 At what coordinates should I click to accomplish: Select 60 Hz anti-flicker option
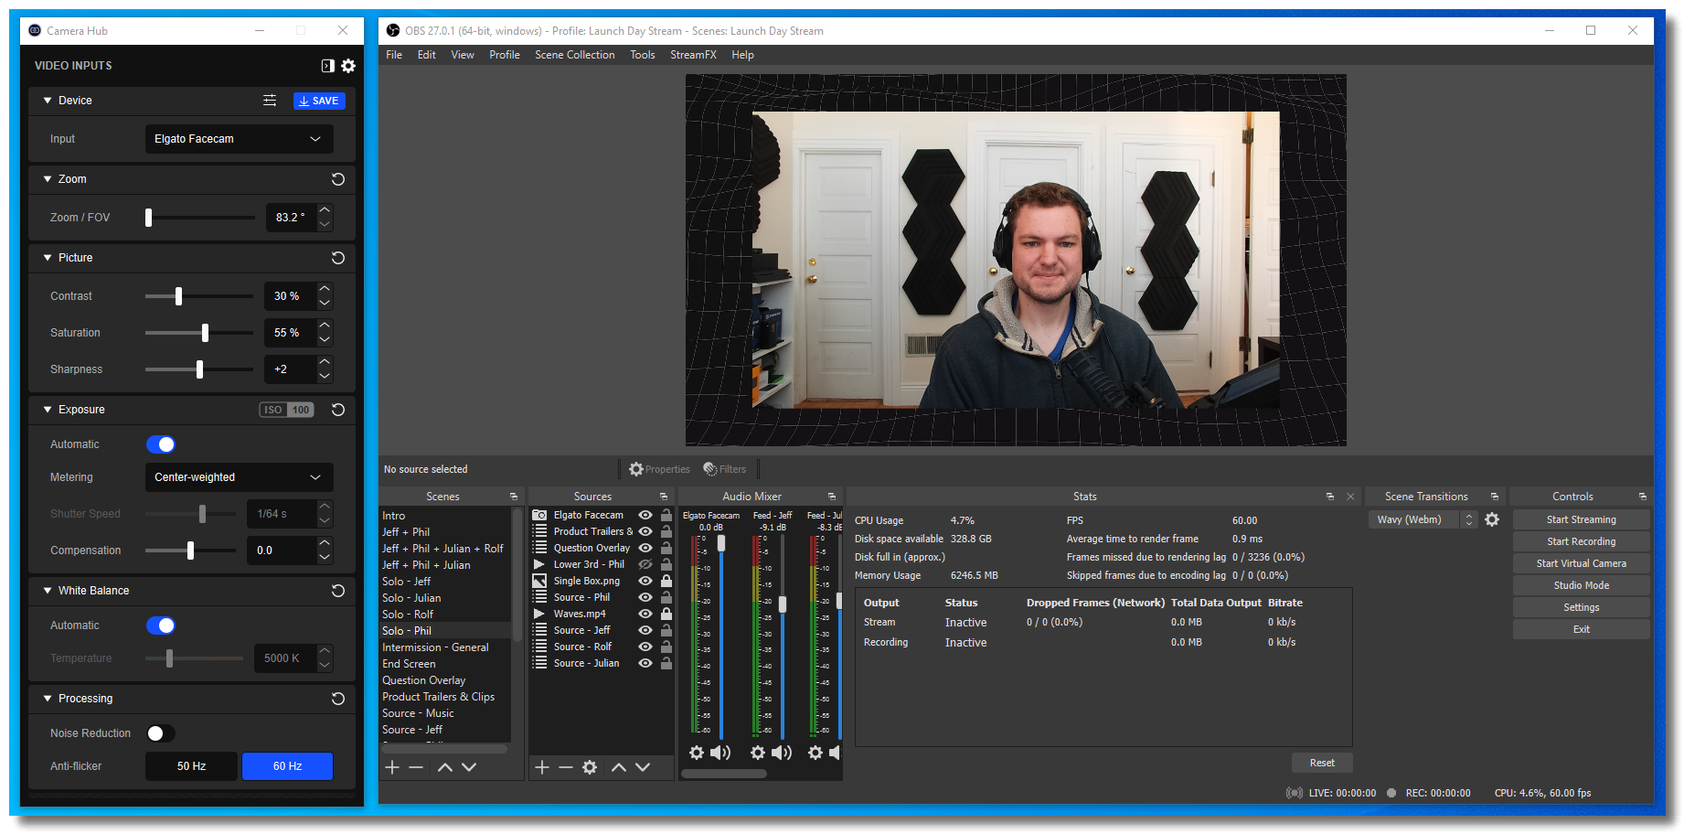pyautogui.click(x=287, y=766)
